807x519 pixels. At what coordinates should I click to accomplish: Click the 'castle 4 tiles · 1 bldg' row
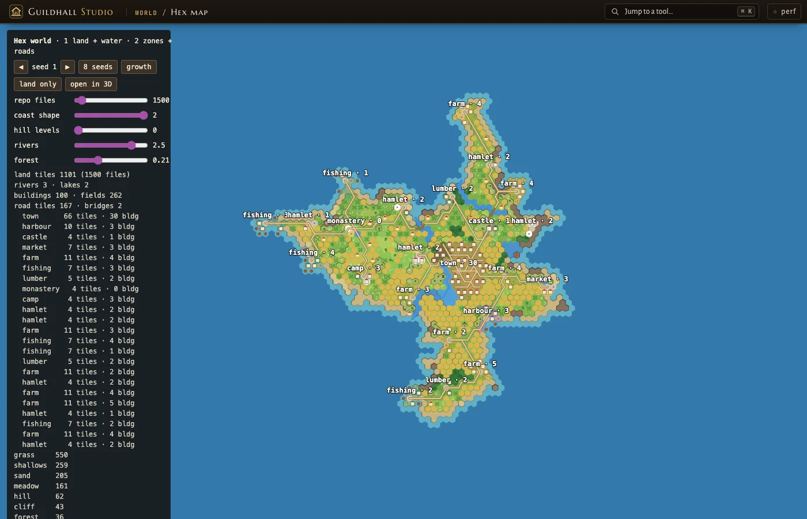pyautogui.click(x=78, y=237)
